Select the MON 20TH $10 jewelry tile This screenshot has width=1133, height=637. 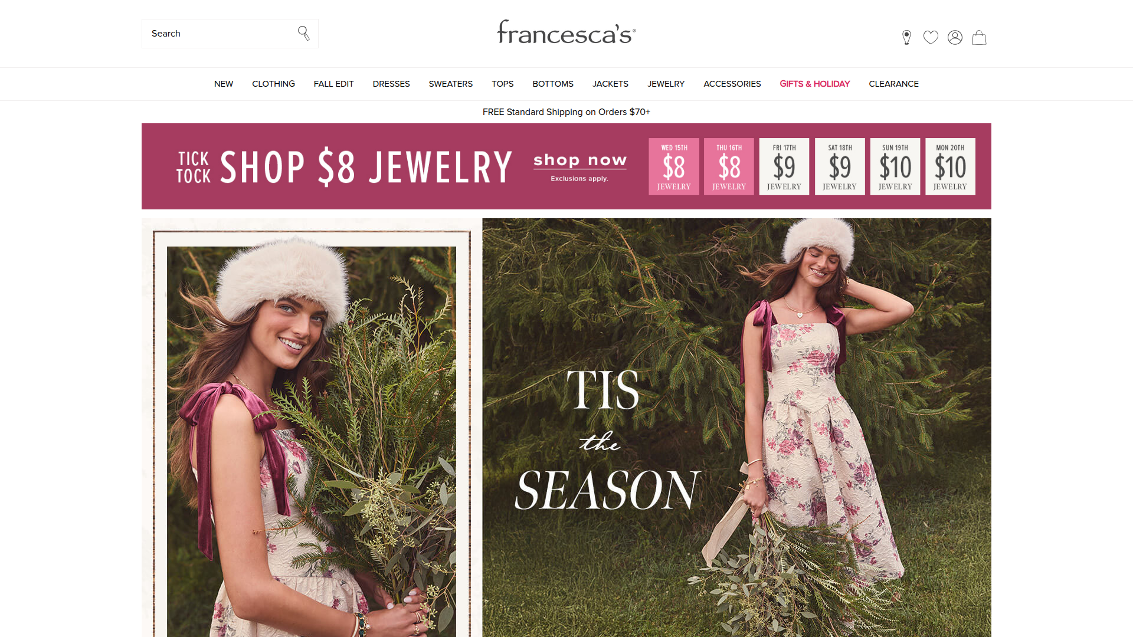point(950,166)
